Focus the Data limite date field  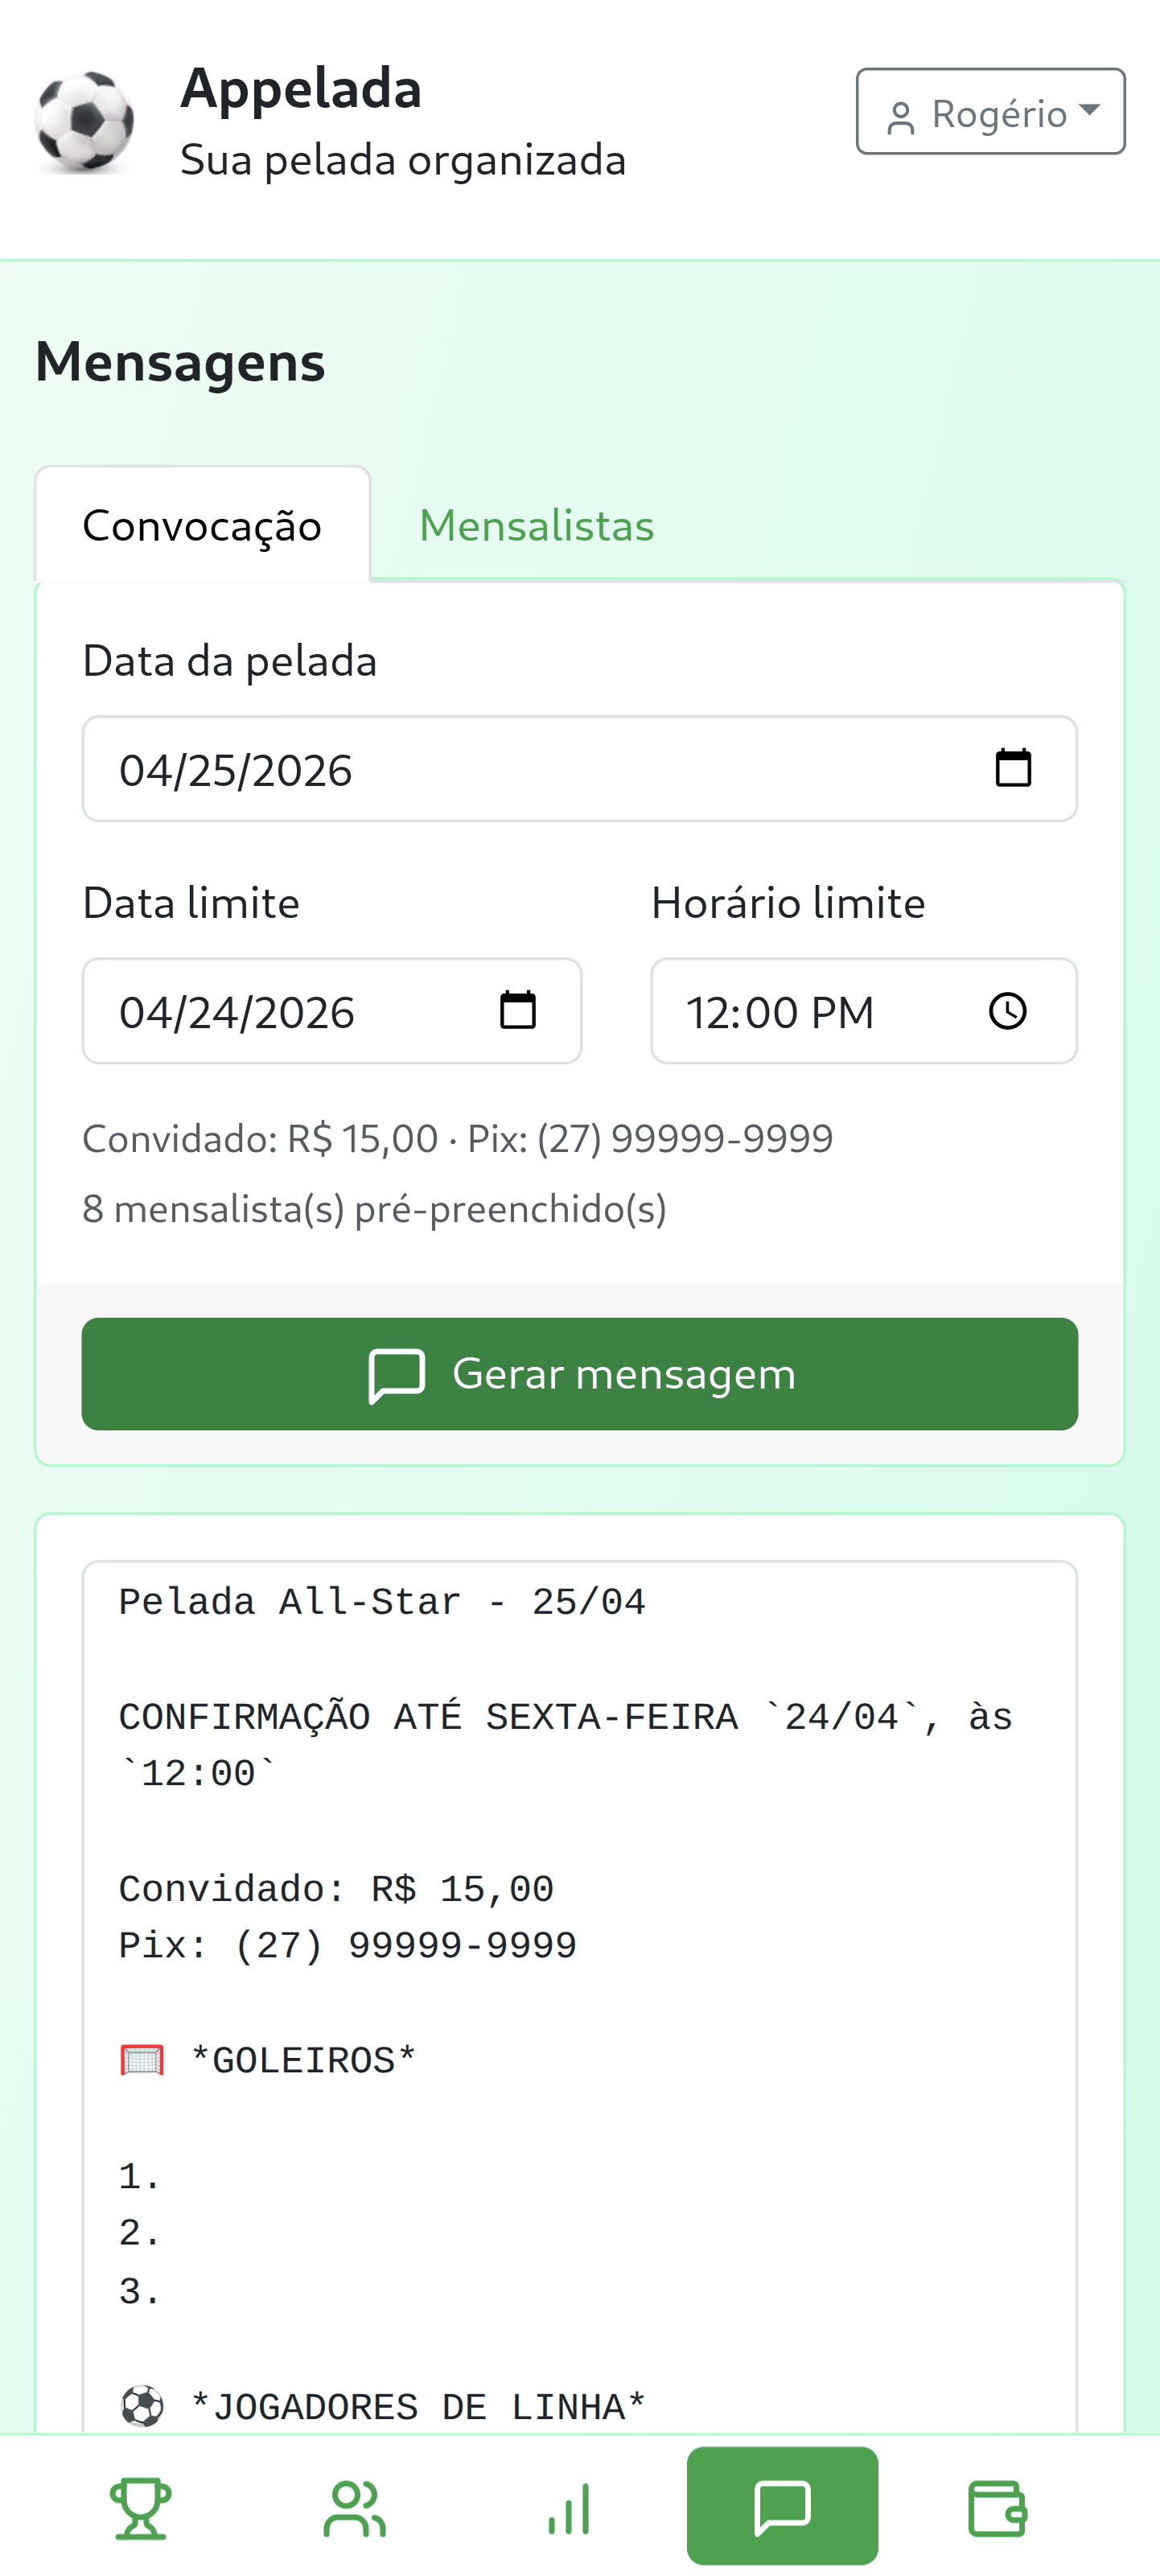point(290,1011)
